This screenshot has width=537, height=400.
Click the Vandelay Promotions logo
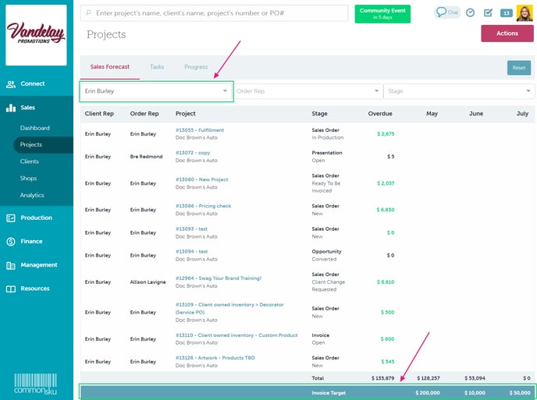(x=37, y=34)
